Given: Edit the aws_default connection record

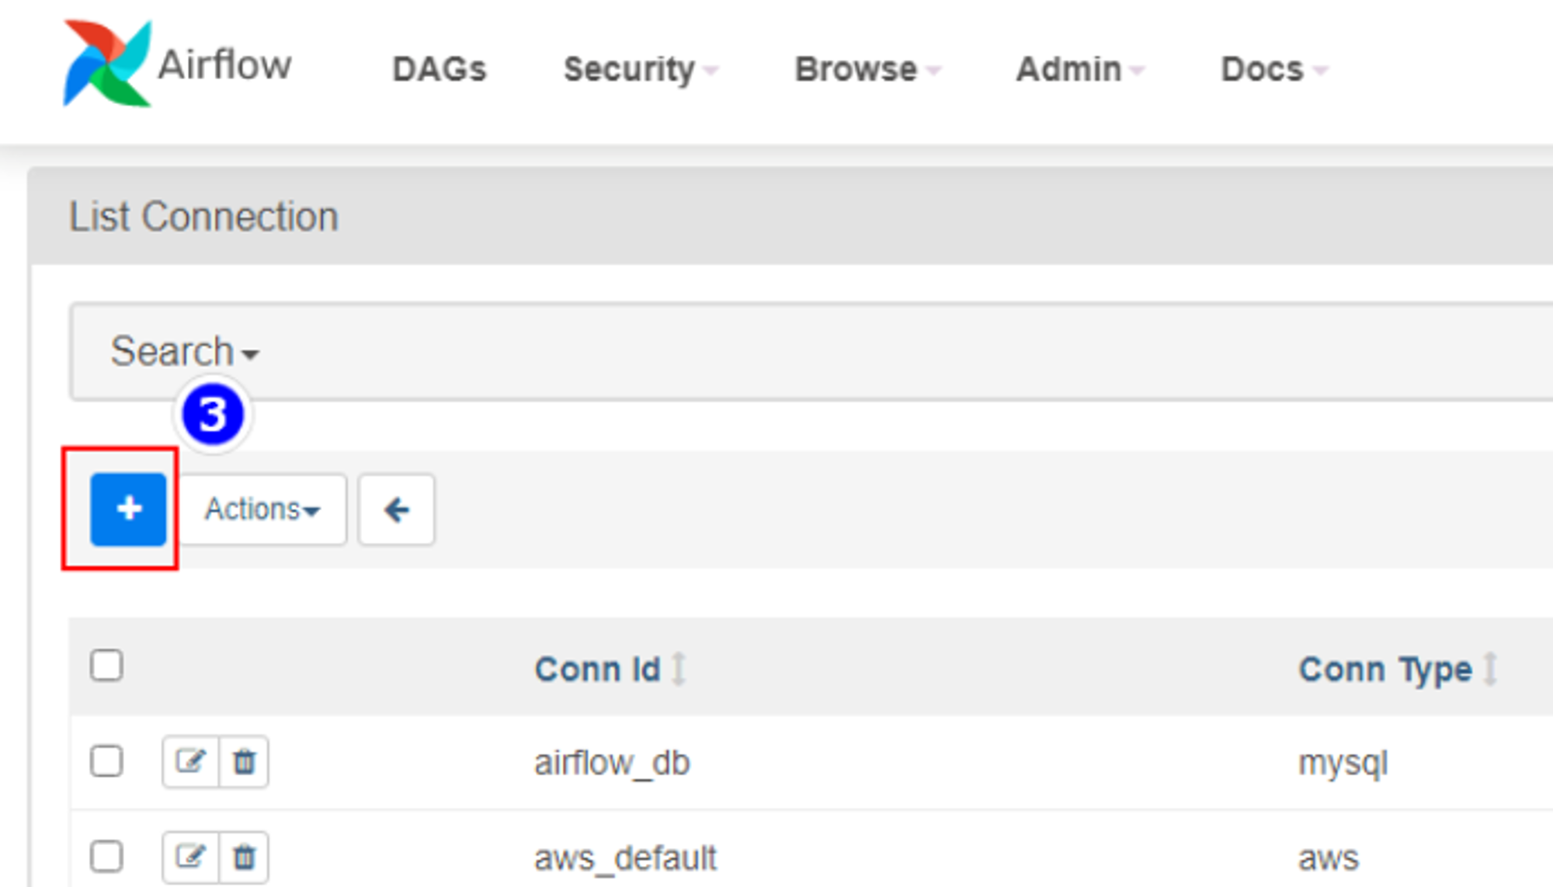Looking at the screenshot, I should 190,857.
